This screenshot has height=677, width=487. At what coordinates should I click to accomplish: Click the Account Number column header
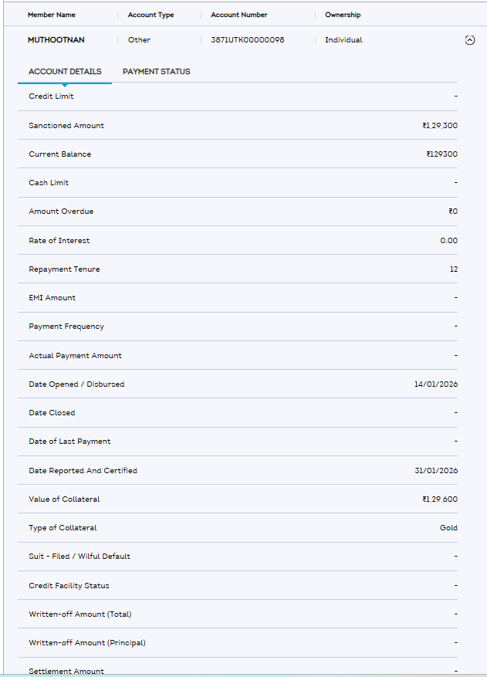click(x=239, y=15)
